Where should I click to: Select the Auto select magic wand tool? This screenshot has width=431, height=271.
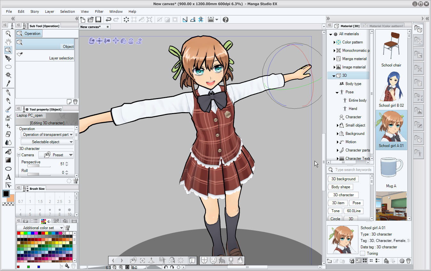pyautogui.click(x=9, y=75)
